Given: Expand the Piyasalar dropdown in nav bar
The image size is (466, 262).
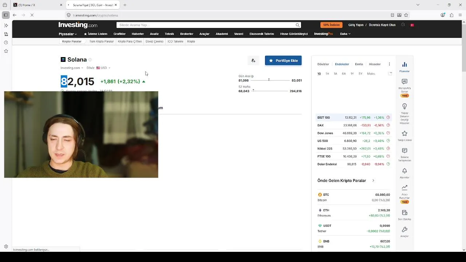Looking at the screenshot, I should [x=68, y=34].
